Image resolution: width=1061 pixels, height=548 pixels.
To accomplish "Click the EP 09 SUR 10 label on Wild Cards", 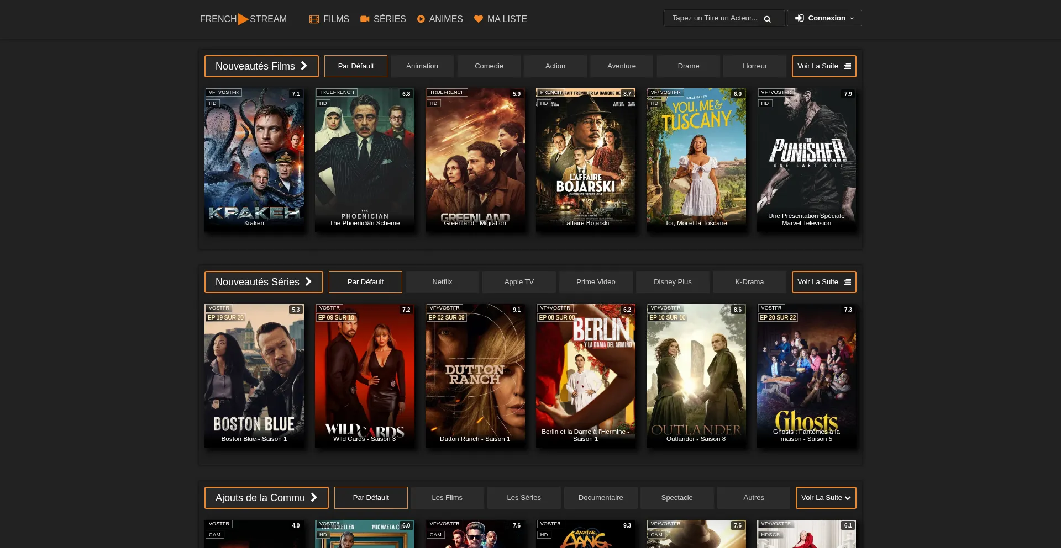I will [336, 318].
